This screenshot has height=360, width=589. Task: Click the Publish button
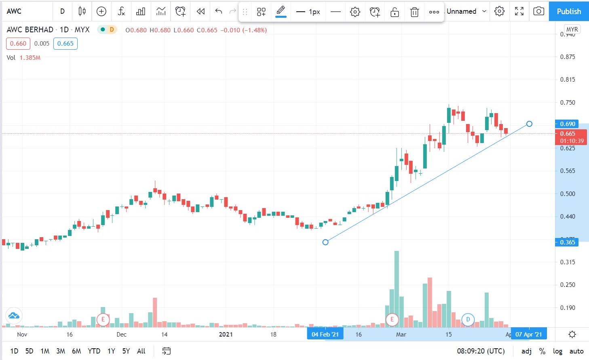coord(568,11)
